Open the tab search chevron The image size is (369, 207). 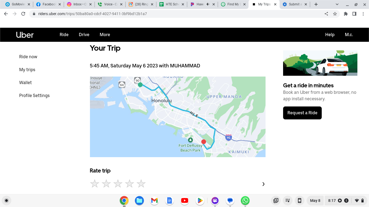click(x=337, y=4)
